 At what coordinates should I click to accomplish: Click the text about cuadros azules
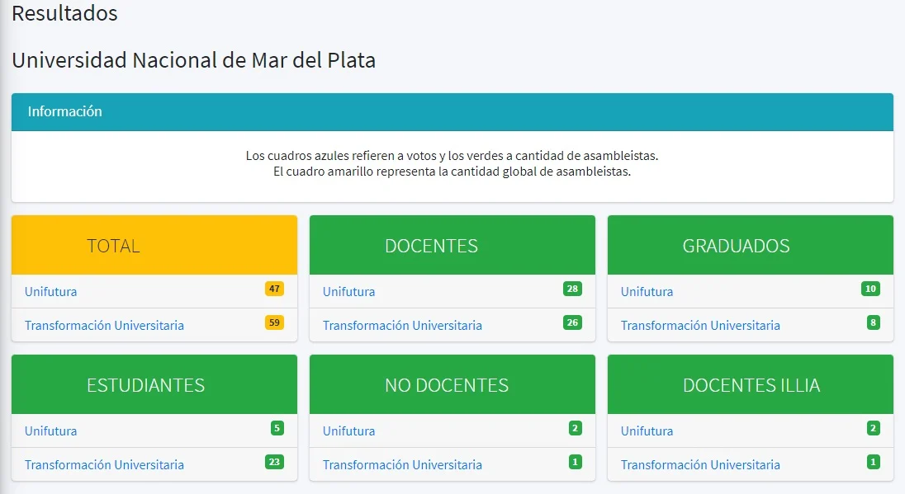pyautogui.click(x=452, y=156)
